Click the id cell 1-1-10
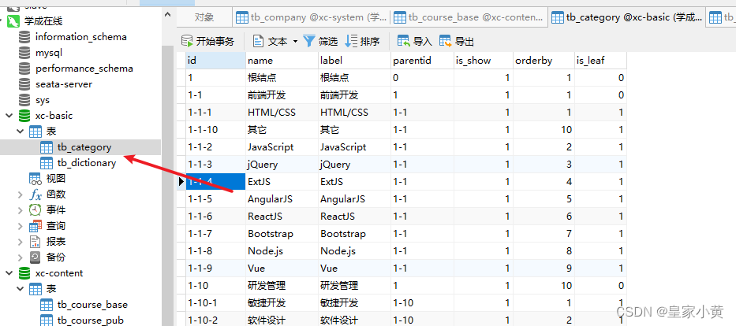 pyautogui.click(x=215, y=130)
